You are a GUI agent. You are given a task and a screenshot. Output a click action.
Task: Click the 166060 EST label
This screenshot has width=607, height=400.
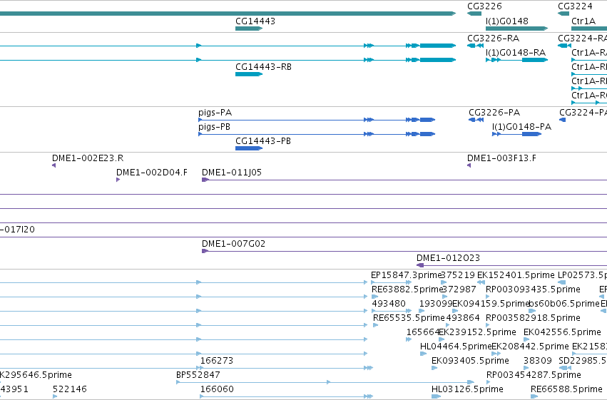point(217,389)
